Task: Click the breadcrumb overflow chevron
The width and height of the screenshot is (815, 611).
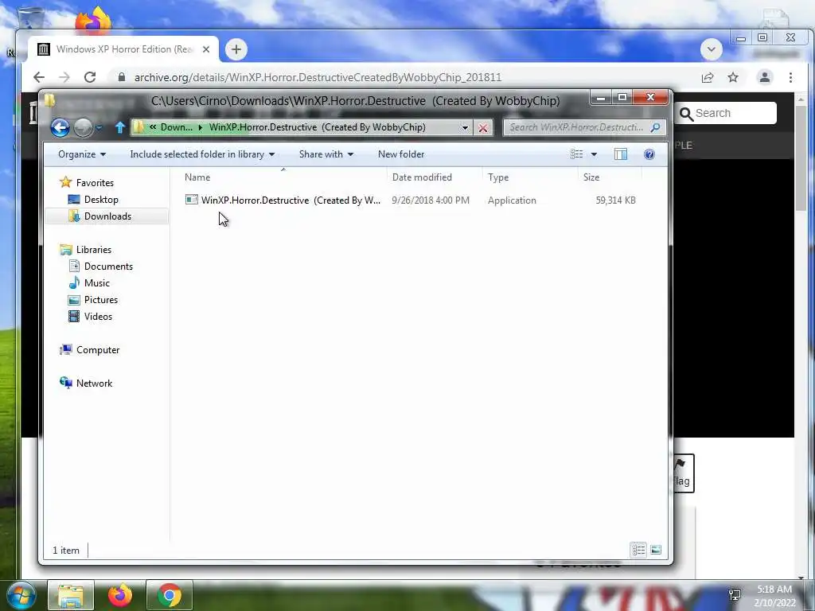Action: coord(153,127)
